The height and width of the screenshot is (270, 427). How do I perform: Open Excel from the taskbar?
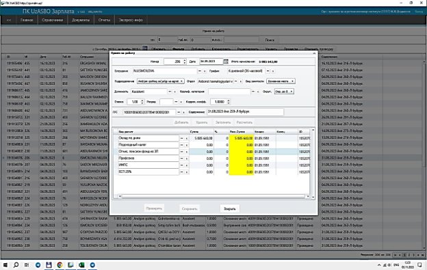point(81,265)
